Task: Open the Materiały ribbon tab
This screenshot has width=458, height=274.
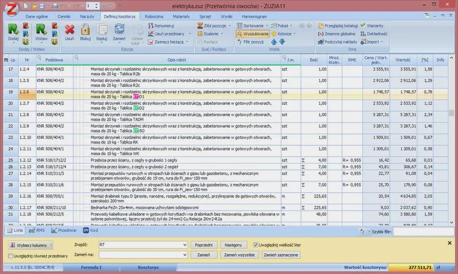Action: click(x=181, y=17)
